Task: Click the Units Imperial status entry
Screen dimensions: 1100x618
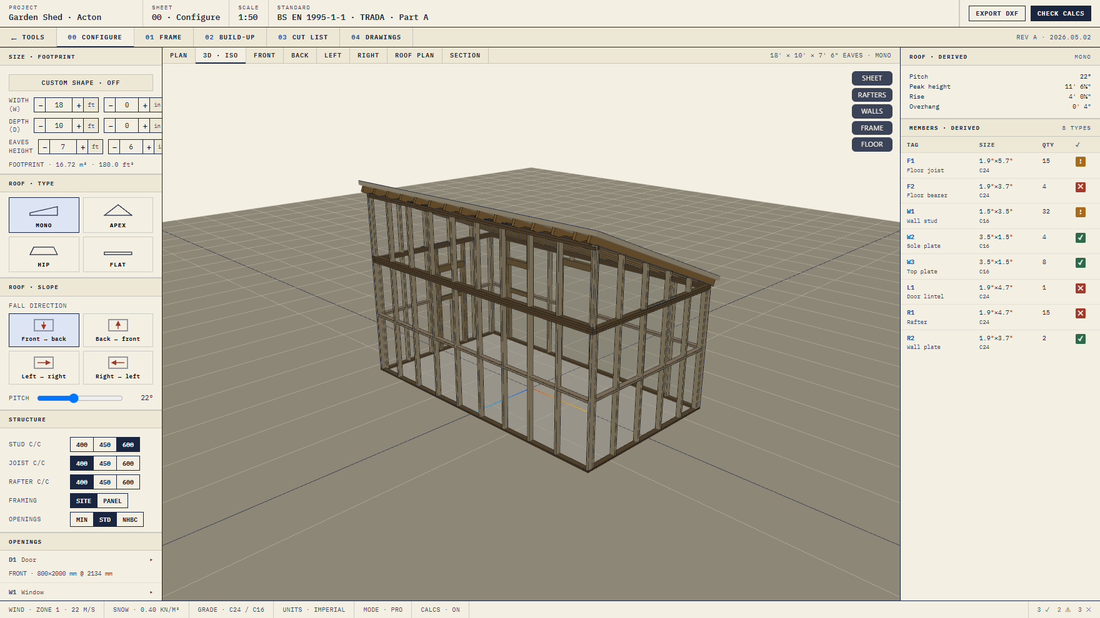Action: pos(314,610)
